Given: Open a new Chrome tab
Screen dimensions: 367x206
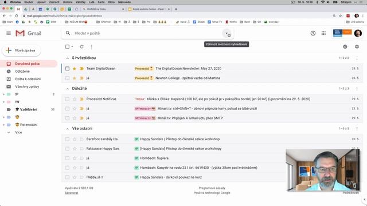Looking at the screenshot, I should coord(176,9).
